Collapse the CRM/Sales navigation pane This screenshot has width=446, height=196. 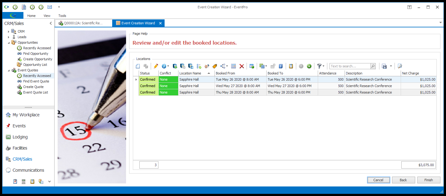[51, 23]
